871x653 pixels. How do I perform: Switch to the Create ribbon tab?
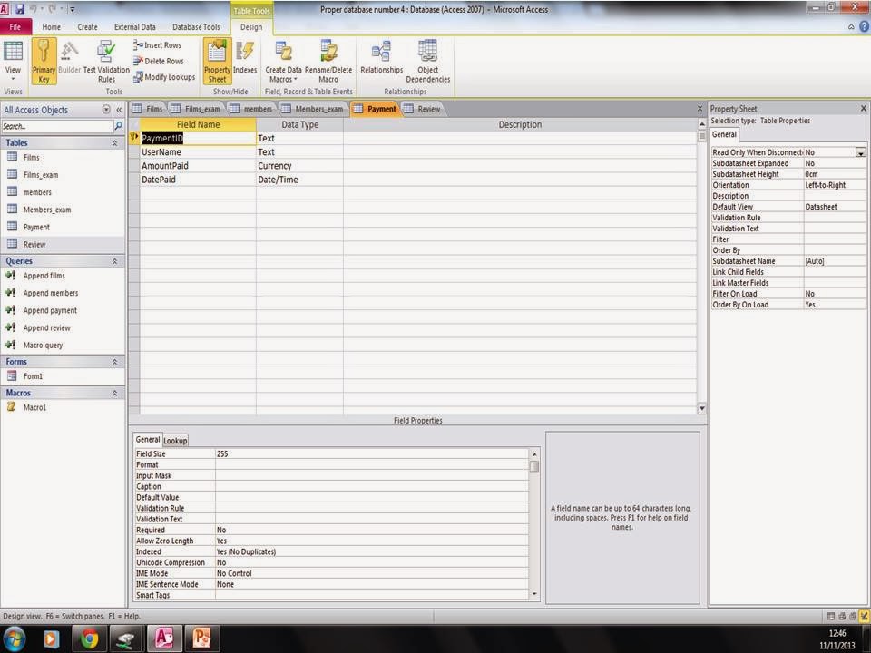click(87, 26)
